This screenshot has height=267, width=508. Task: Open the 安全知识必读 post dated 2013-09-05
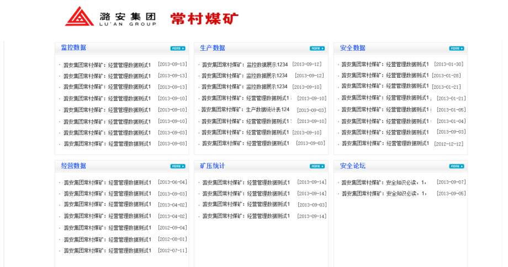384,194
